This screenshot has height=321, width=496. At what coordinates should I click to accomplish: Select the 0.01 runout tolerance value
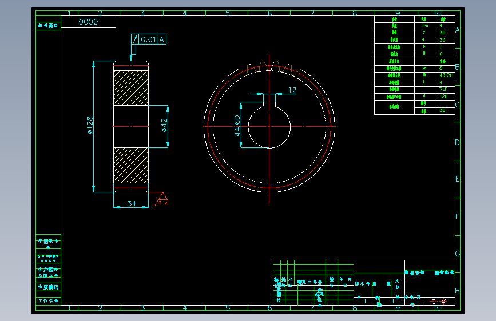point(148,39)
